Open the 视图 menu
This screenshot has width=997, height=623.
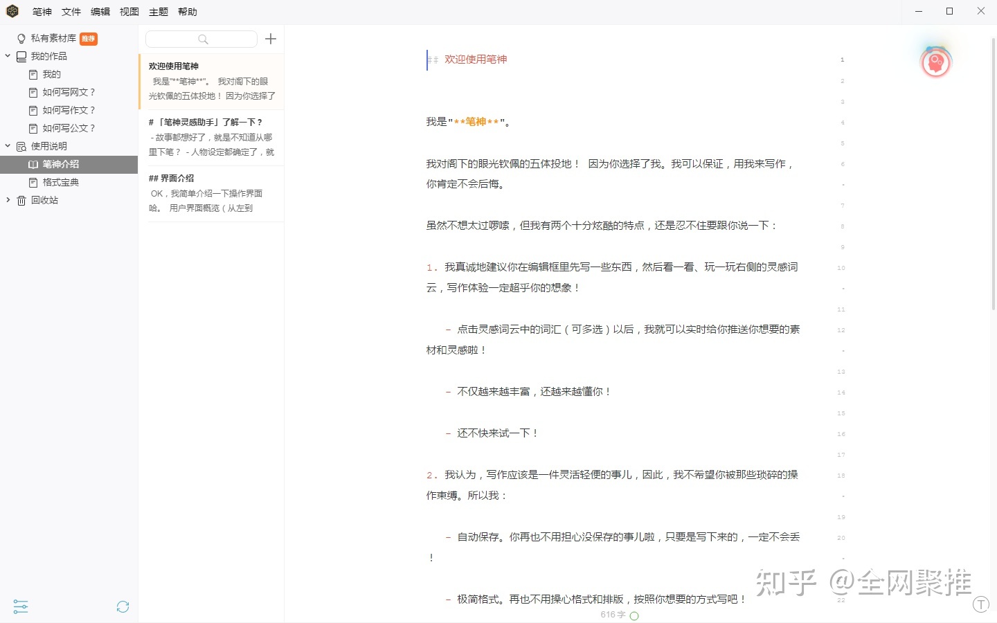[x=129, y=12]
